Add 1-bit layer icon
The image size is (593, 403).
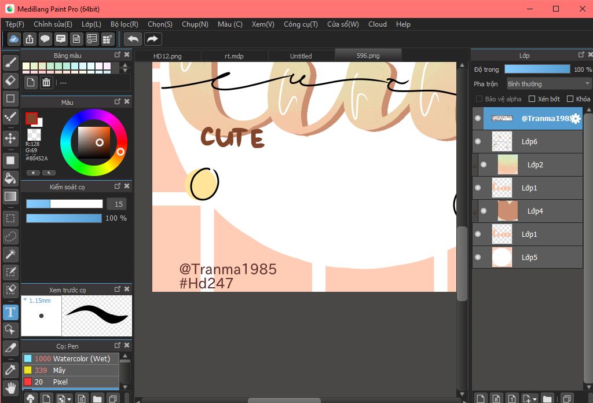pos(512,398)
